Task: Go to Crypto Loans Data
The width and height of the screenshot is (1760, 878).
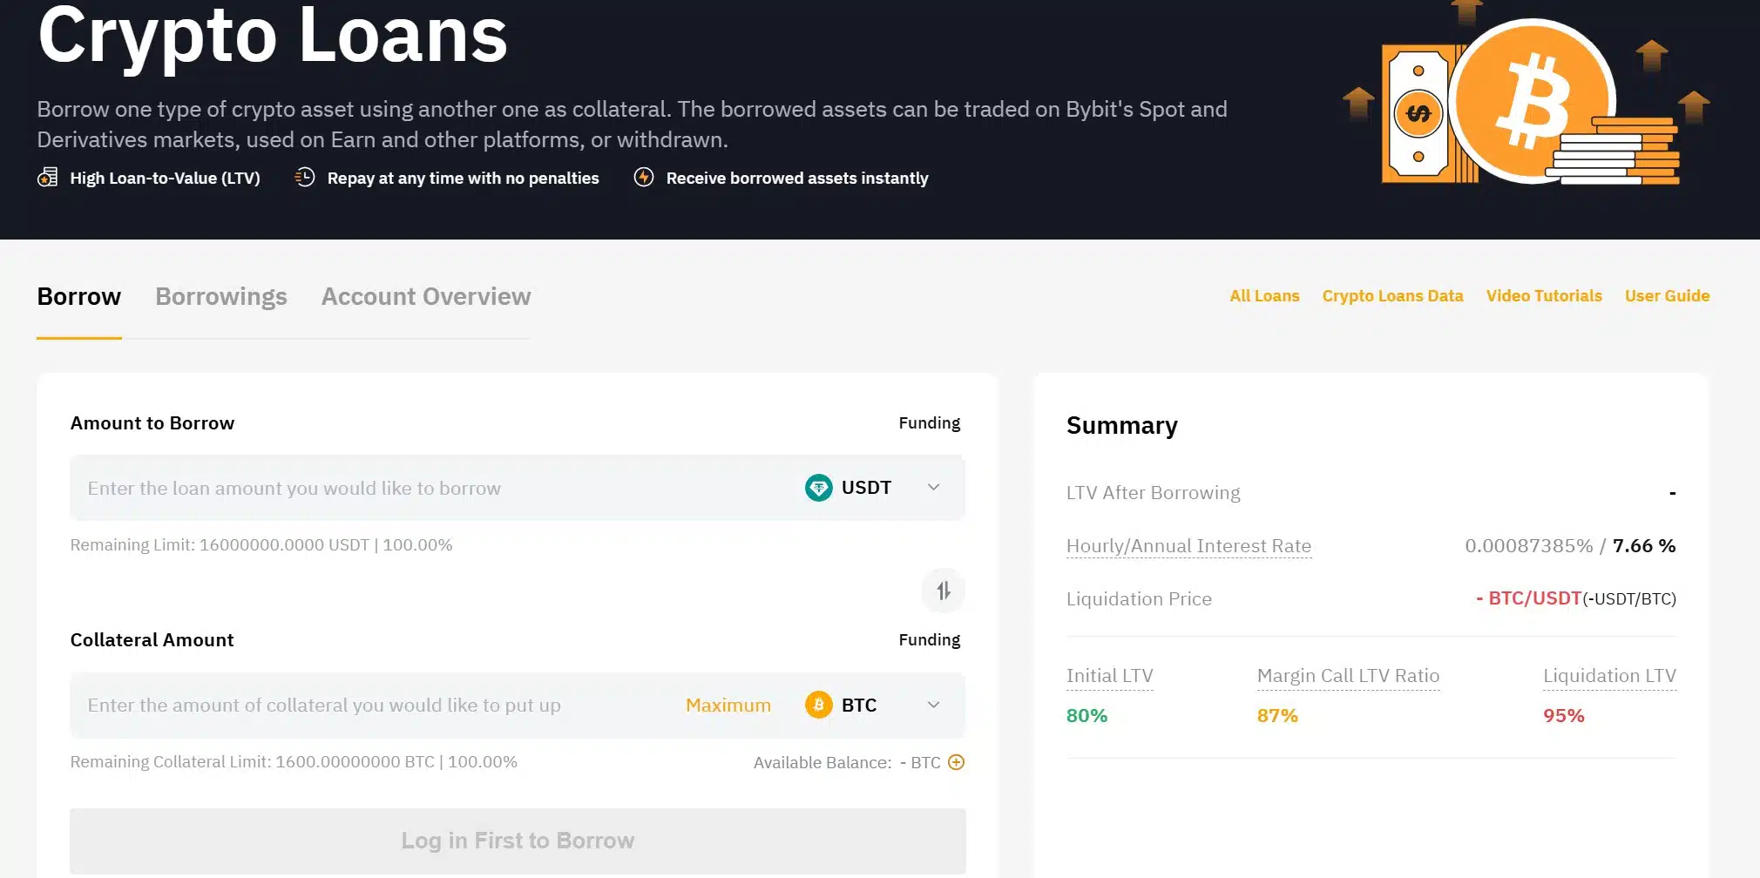Action: click(x=1392, y=296)
